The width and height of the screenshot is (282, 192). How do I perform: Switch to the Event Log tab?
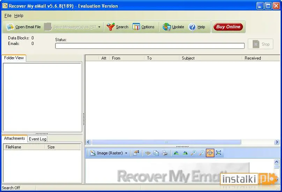point(38,139)
